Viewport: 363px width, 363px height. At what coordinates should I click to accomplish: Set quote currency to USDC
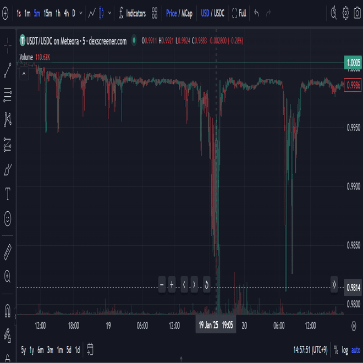219,13
